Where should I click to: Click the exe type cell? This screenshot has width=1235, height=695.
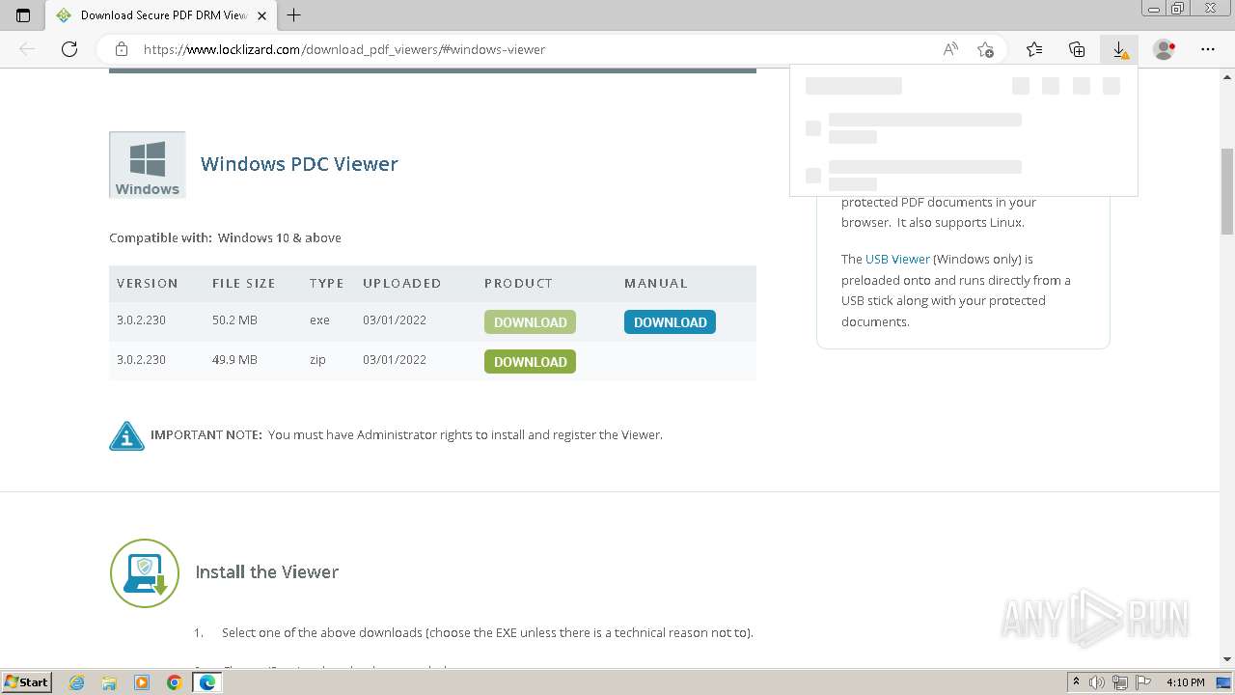[319, 320]
